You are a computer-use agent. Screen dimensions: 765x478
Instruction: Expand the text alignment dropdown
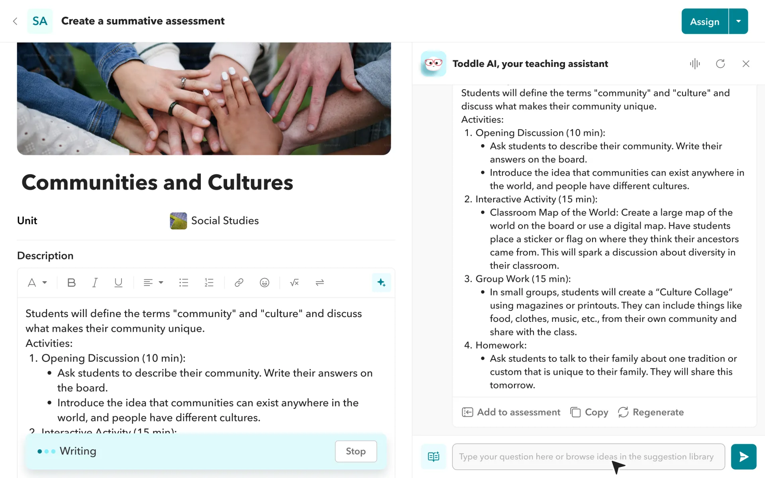tap(153, 282)
